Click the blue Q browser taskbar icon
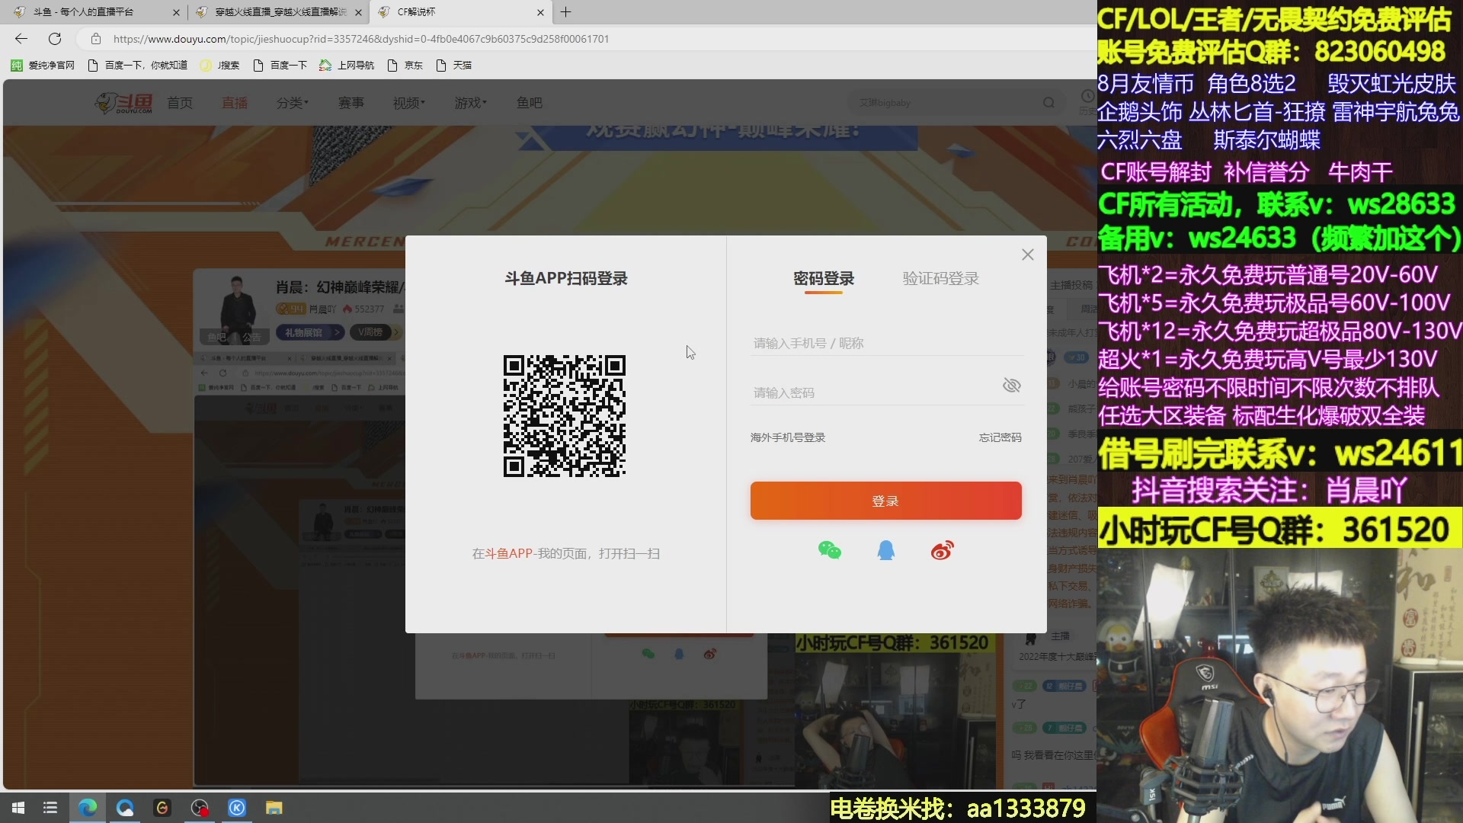 (125, 808)
